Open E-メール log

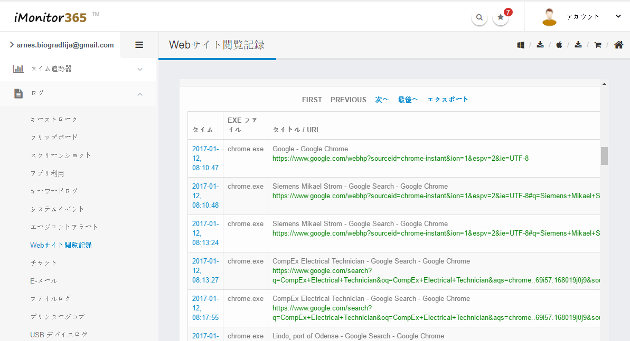click(43, 281)
